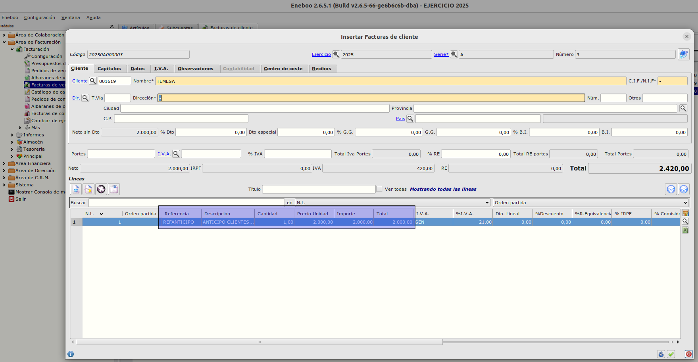
Task: Open the Configuración menu
Action: 40,17
